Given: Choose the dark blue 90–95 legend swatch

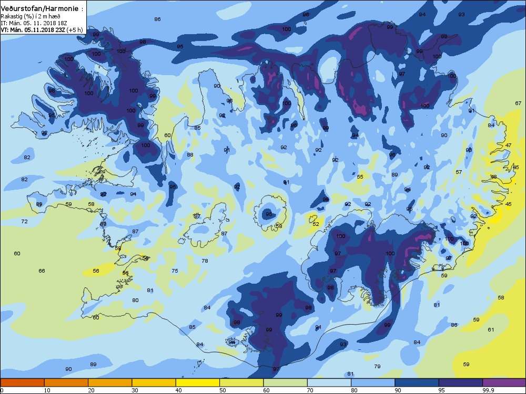Looking at the screenshot, I should click(417, 382).
